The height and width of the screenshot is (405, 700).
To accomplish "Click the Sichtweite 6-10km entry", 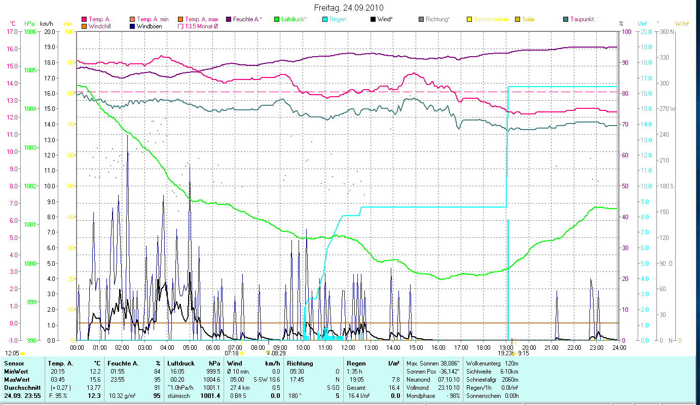I will (x=492, y=372).
